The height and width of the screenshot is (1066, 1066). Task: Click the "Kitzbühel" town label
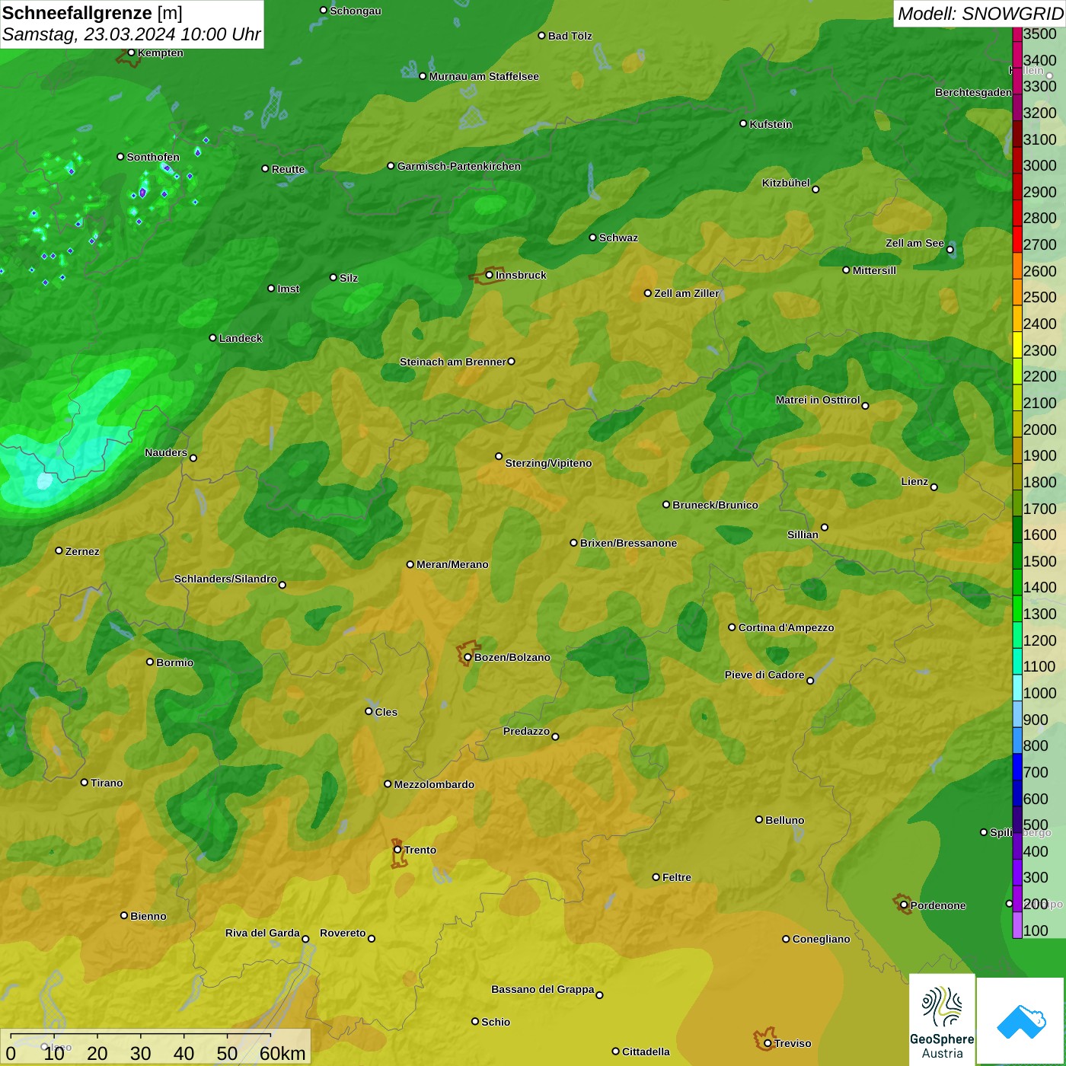point(786,183)
